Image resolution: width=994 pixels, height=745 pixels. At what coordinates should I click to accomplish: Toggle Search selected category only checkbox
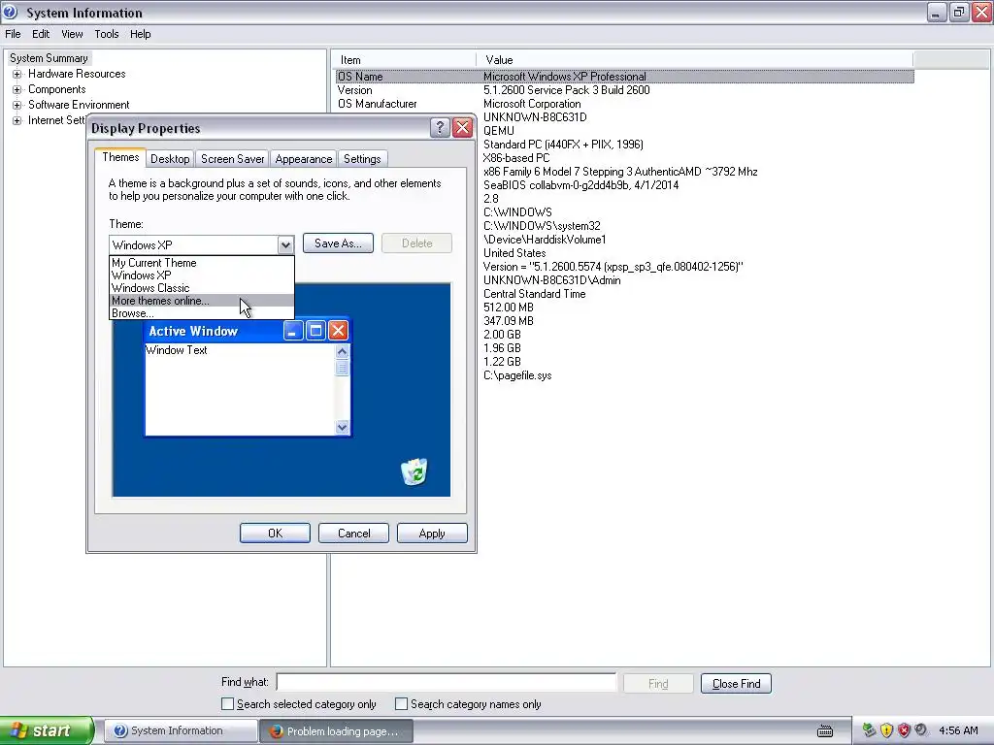point(227,704)
